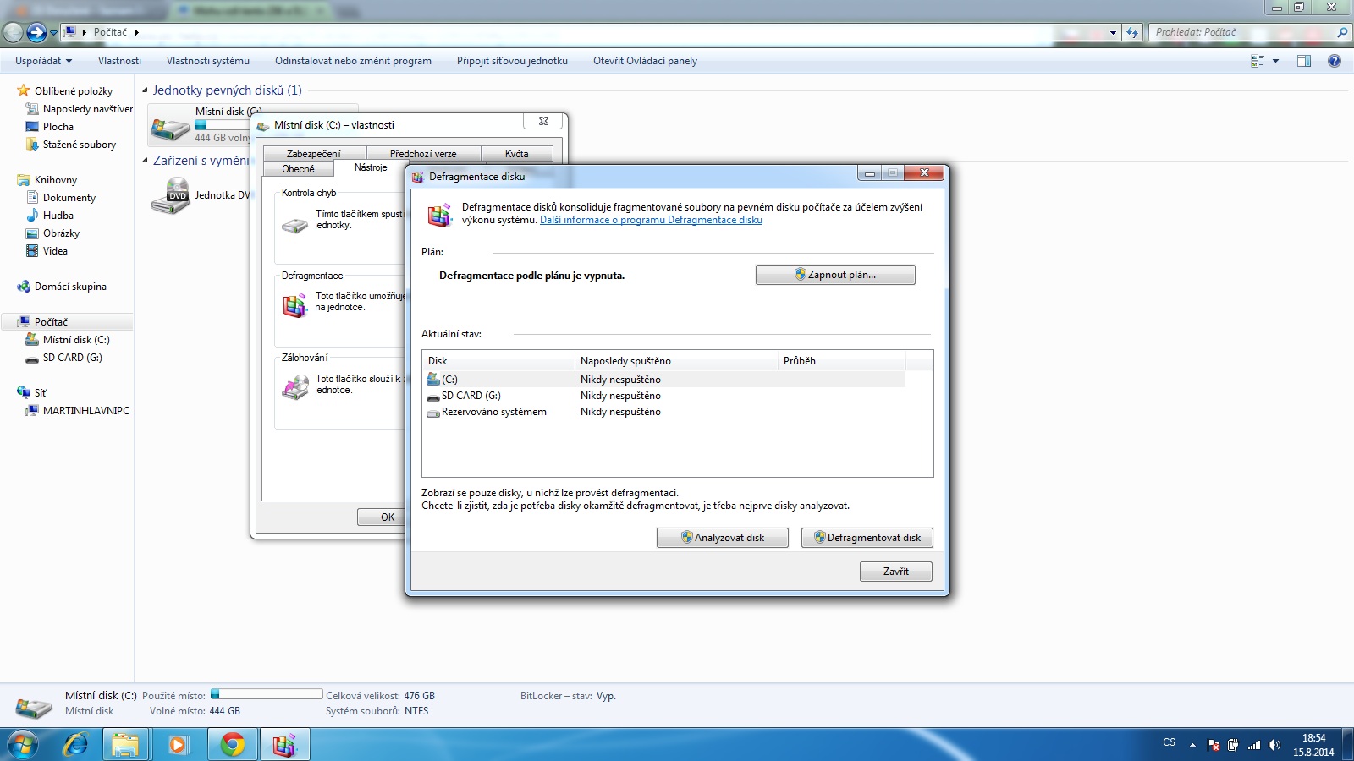Open the Obecné tab

298,168
